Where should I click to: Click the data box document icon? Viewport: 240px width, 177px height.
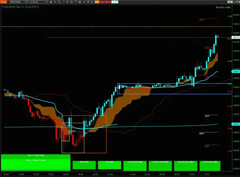coord(71,2)
